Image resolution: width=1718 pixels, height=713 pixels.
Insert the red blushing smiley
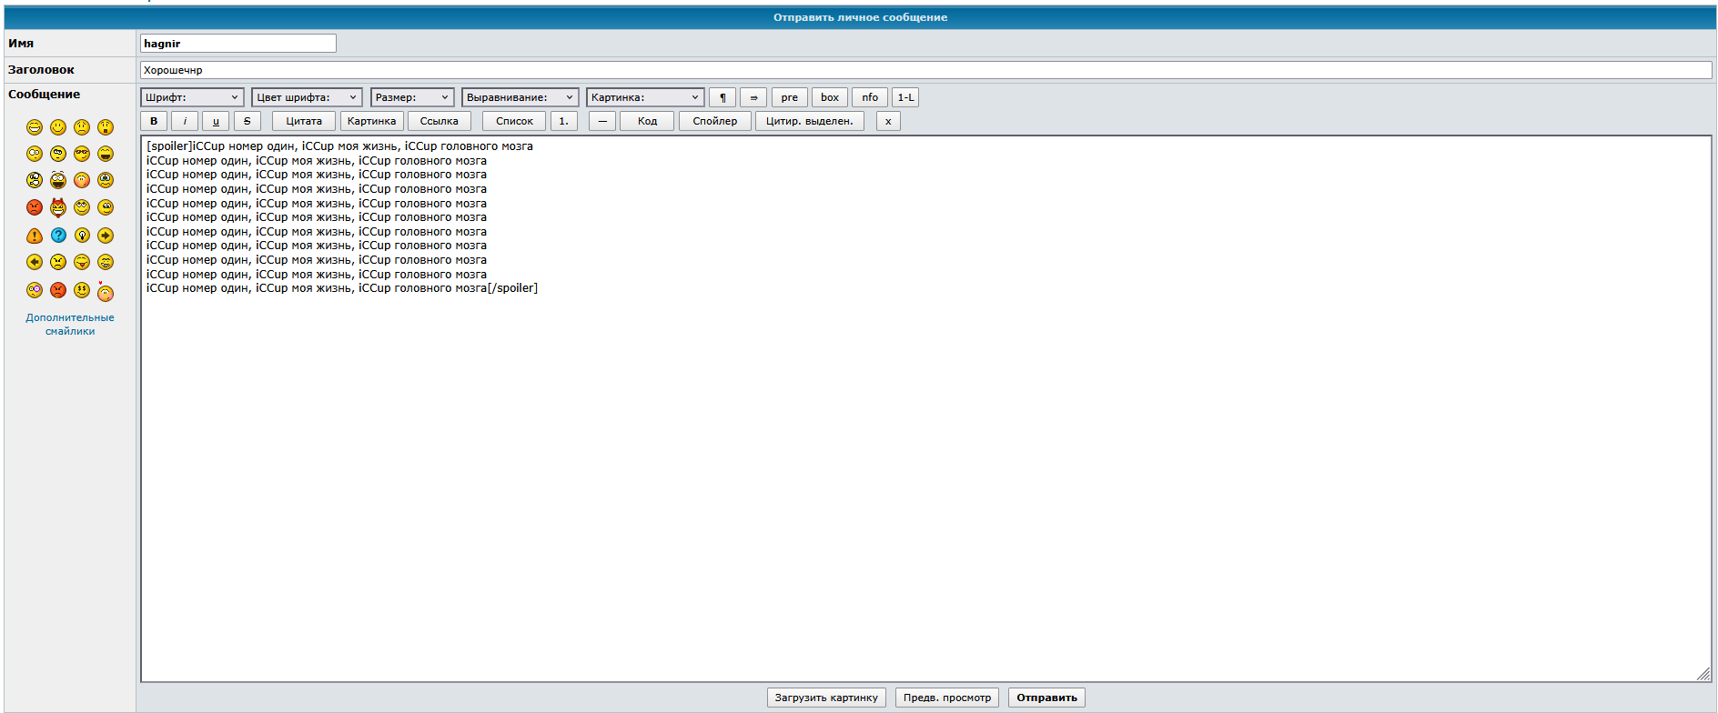(82, 180)
